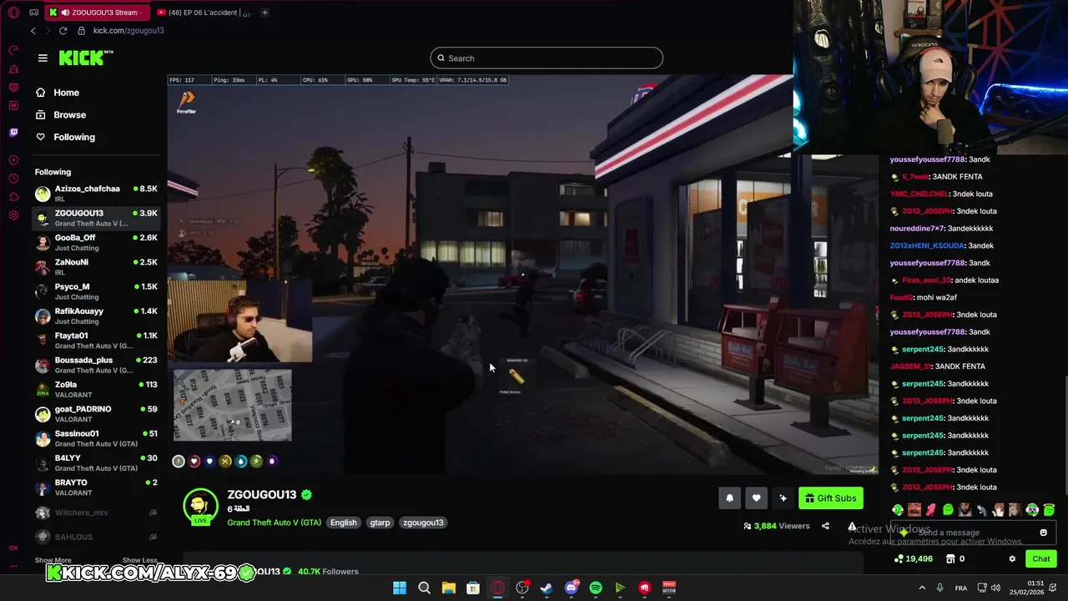Screen dimensions: 1068x601
Task: Select the gtarp tag
Action: 380,523
